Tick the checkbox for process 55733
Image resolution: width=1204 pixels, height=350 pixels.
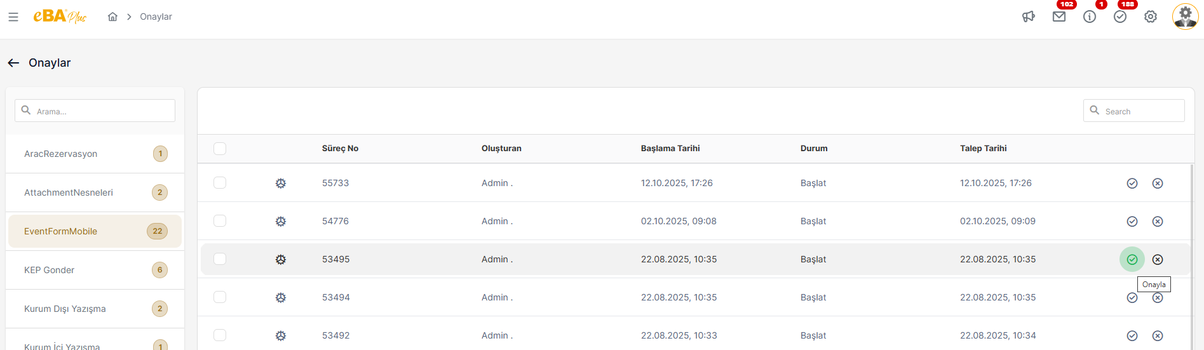[x=220, y=183]
